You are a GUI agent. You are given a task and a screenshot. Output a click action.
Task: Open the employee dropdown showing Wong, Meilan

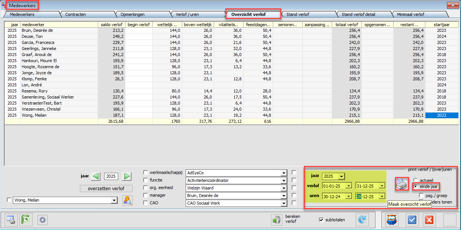coord(114,200)
